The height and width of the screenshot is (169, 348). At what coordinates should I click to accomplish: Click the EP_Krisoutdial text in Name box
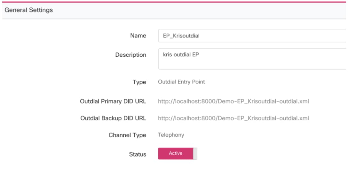click(181, 36)
